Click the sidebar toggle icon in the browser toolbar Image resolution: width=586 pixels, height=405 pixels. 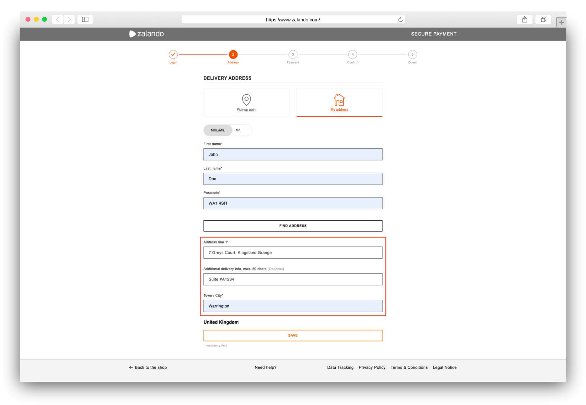pyautogui.click(x=85, y=19)
